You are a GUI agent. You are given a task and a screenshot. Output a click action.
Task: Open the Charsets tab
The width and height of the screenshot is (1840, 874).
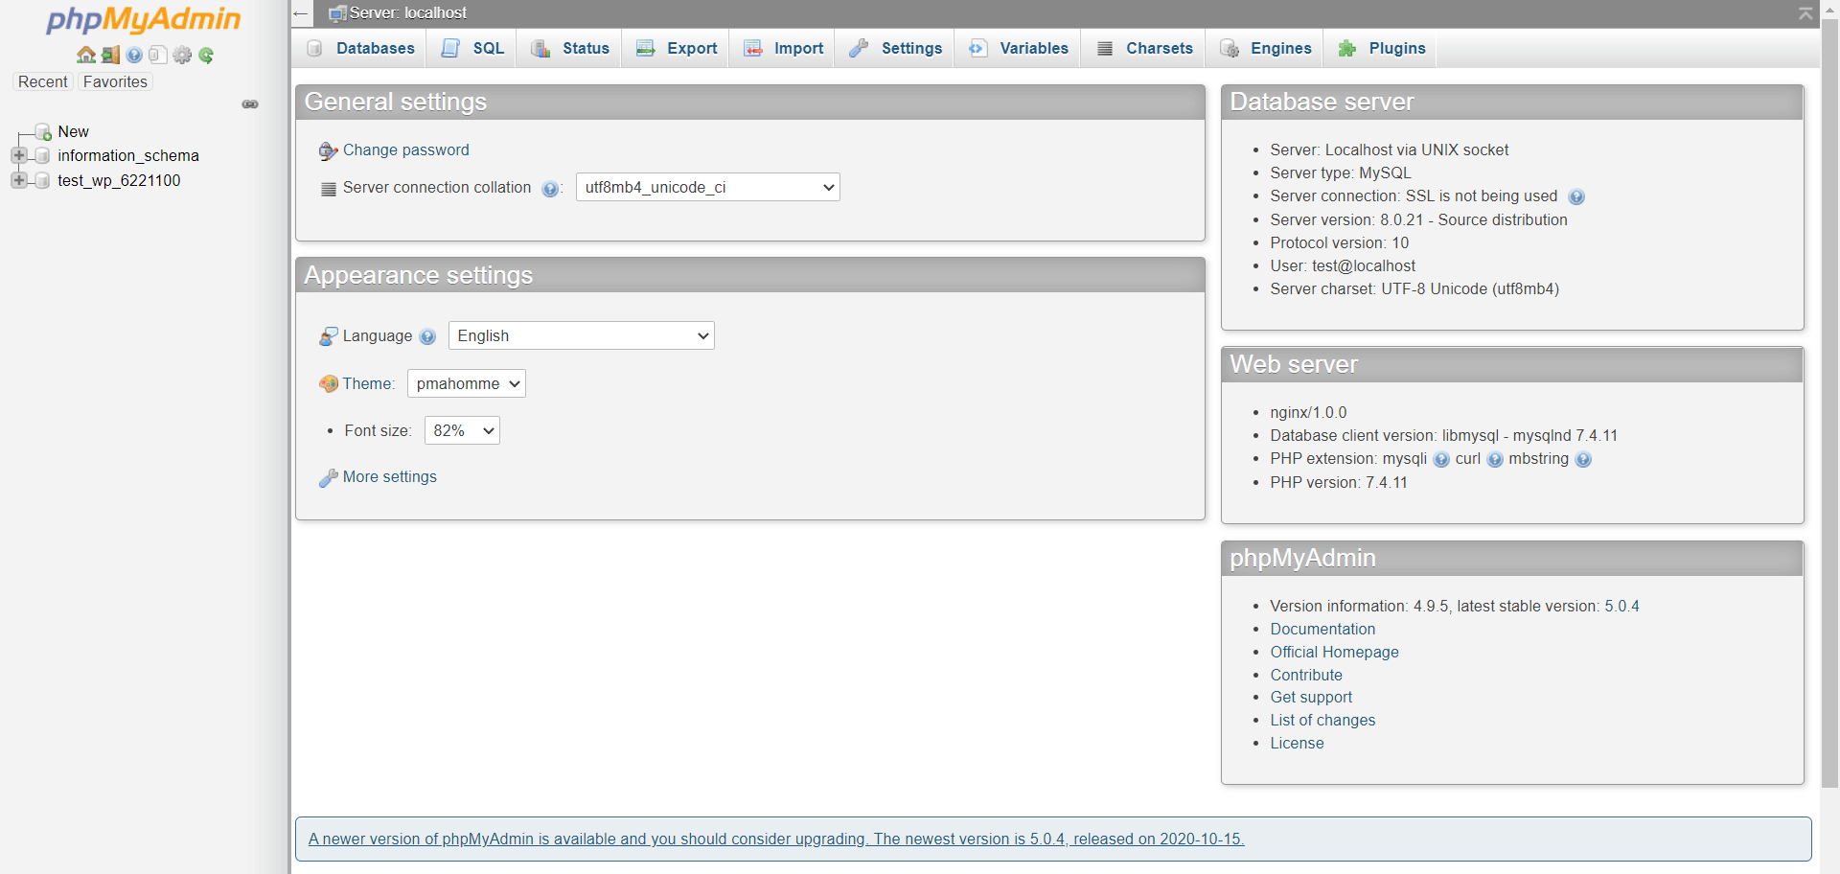coord(1143,48)
